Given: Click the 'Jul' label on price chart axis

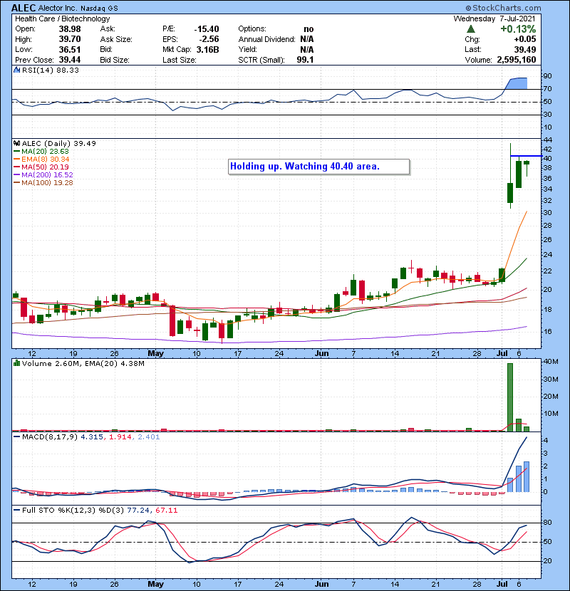Looking at the screenshot, I should coord(502,354).
